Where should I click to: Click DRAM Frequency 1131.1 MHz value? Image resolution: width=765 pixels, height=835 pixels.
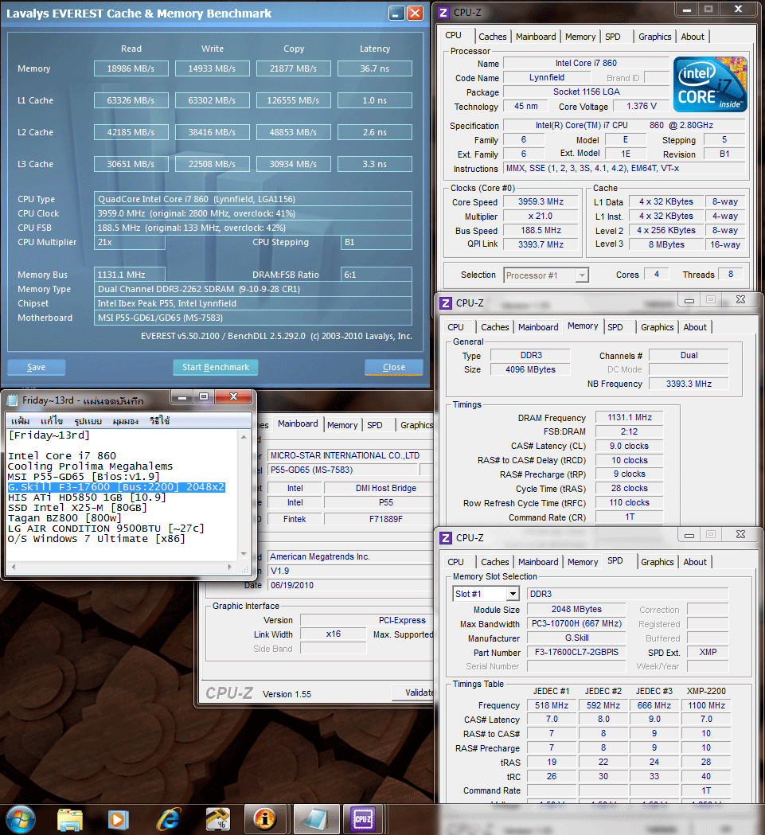(629, 417)
